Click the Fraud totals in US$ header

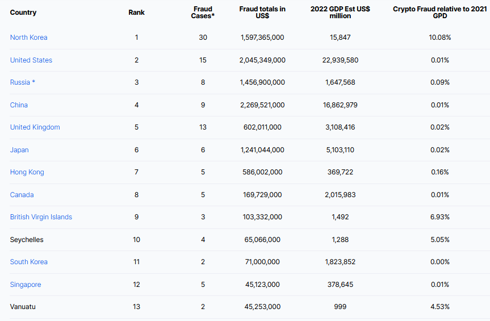[262, 12]
